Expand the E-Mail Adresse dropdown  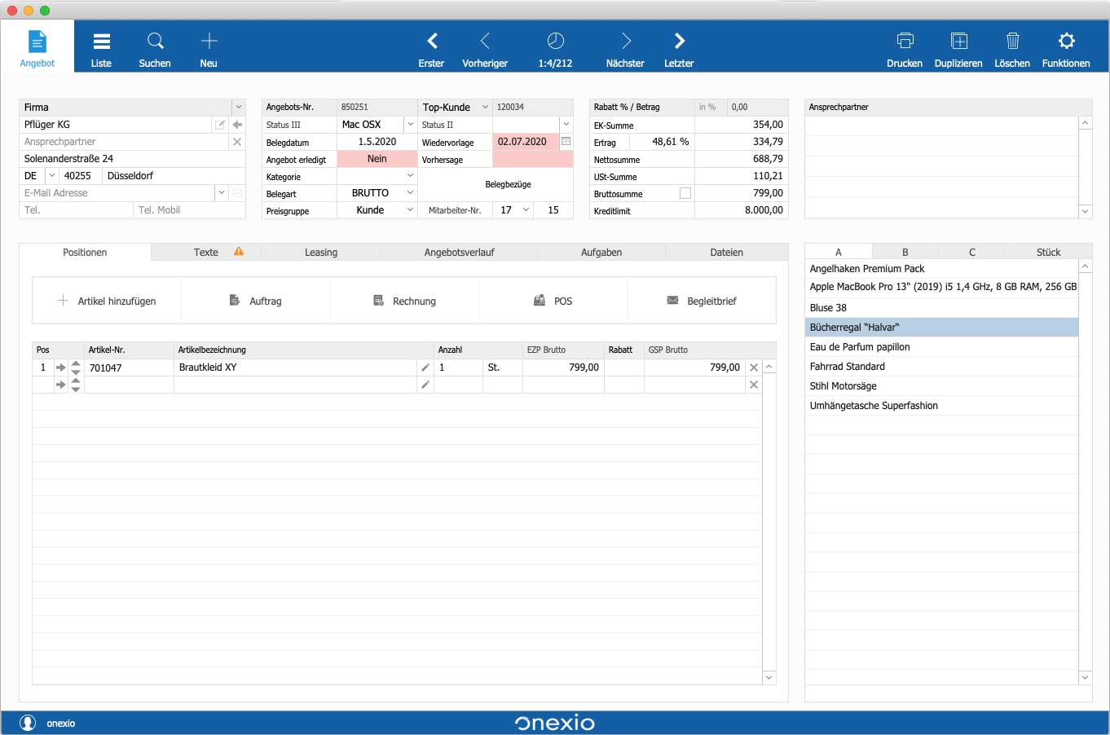(x=222, y=193)
